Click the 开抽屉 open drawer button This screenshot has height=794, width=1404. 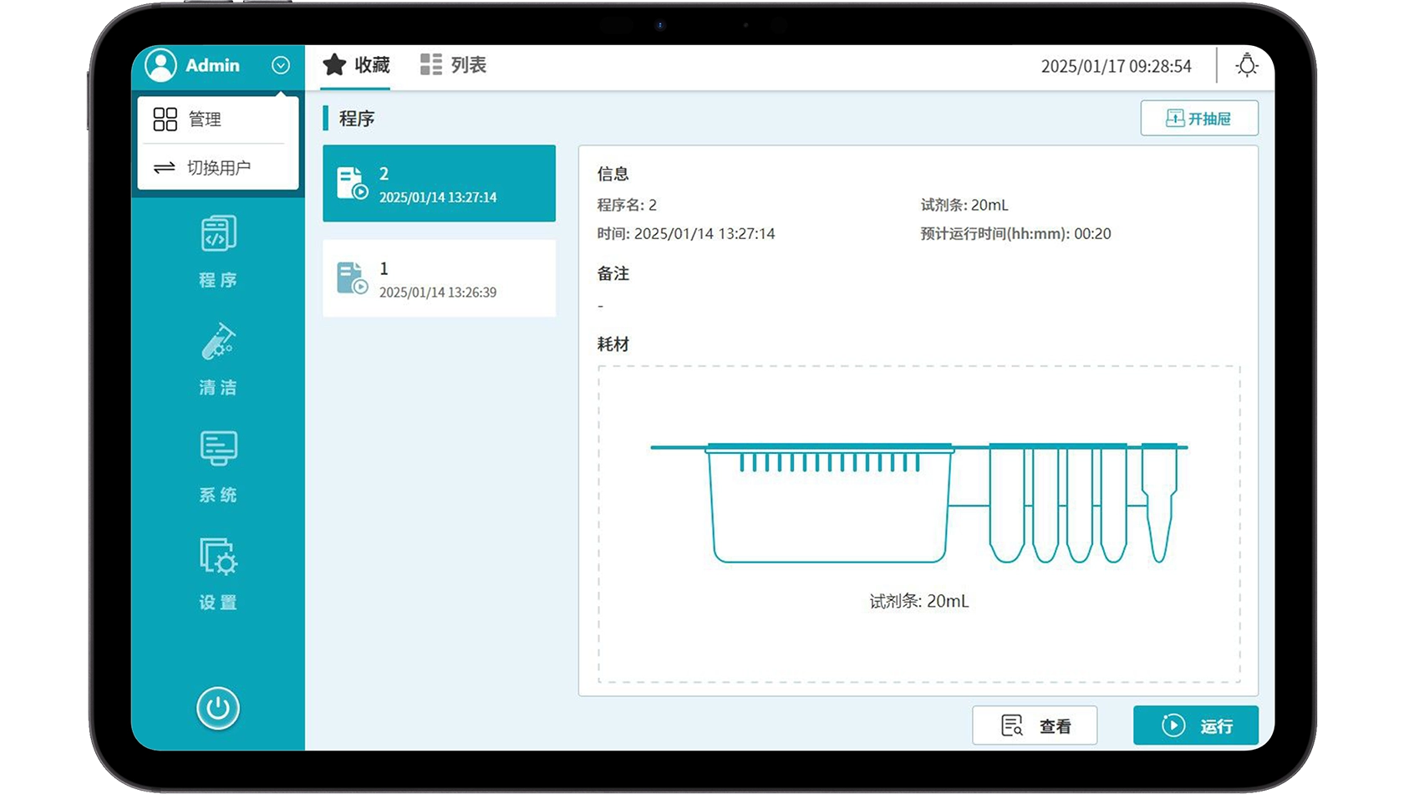pyautogui.click(x=1198, y=119)
